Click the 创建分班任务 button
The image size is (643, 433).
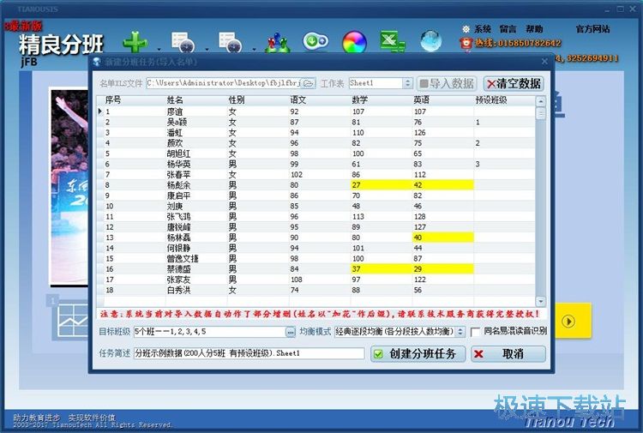[418, 354]
